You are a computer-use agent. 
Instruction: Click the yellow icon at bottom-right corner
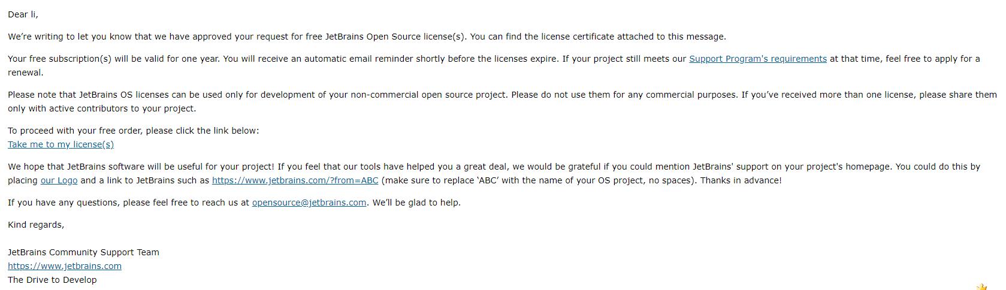(x=981, y=286)
